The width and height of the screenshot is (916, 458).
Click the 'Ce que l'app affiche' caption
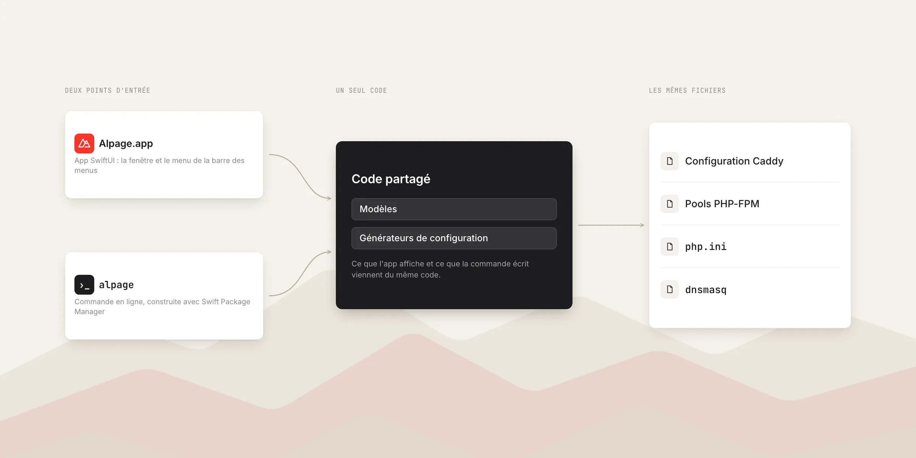tap(440, 269)
